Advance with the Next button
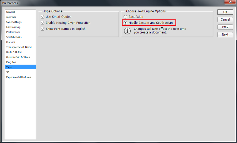The width and height of the screenshot is (237, 143). point(225,34)
